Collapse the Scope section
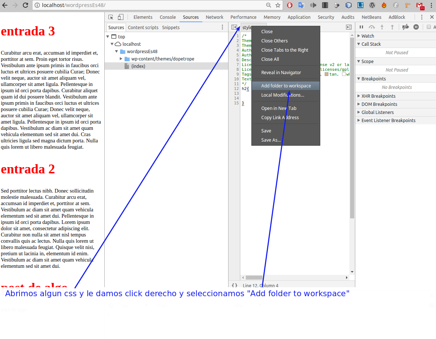 pyautogui.click(x=359, y=61)
